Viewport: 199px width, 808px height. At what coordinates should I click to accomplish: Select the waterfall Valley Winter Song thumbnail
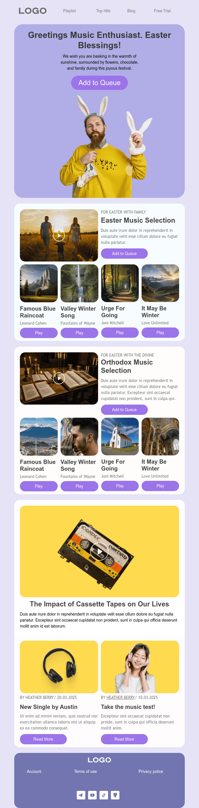pos(79,283)
